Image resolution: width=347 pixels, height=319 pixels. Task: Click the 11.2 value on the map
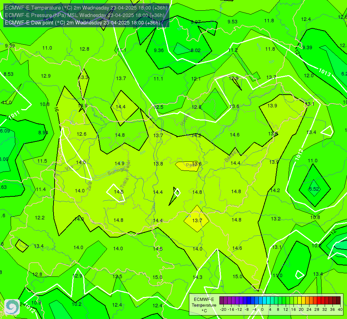pyautogui.click(x=233, y=50)
